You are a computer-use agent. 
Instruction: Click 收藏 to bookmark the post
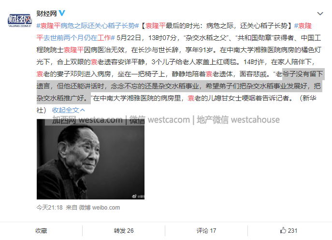pyautogui.click(x=41, y=231)
